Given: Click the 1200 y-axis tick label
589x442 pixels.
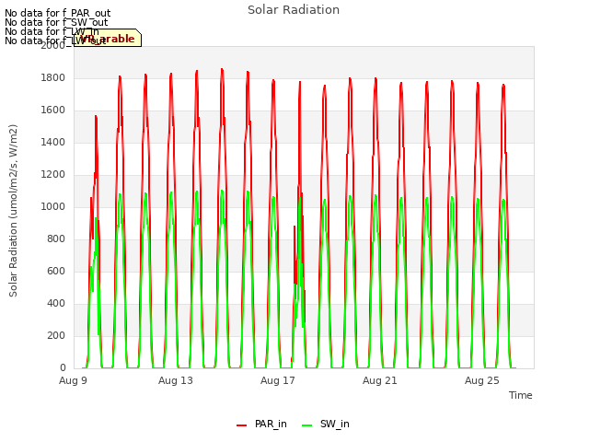Looking at the screenshot, I should [53, 174].
